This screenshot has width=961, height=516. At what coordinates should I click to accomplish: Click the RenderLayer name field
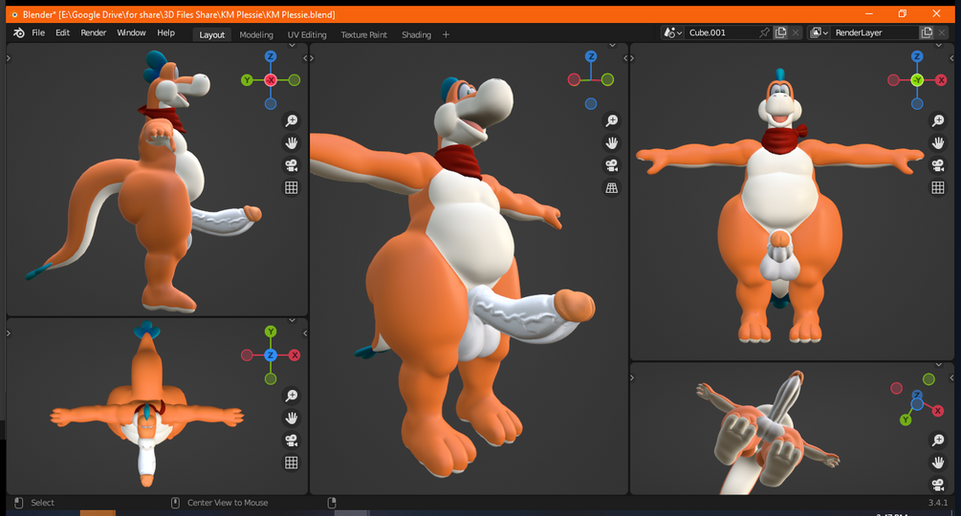[x=875, y=33]
